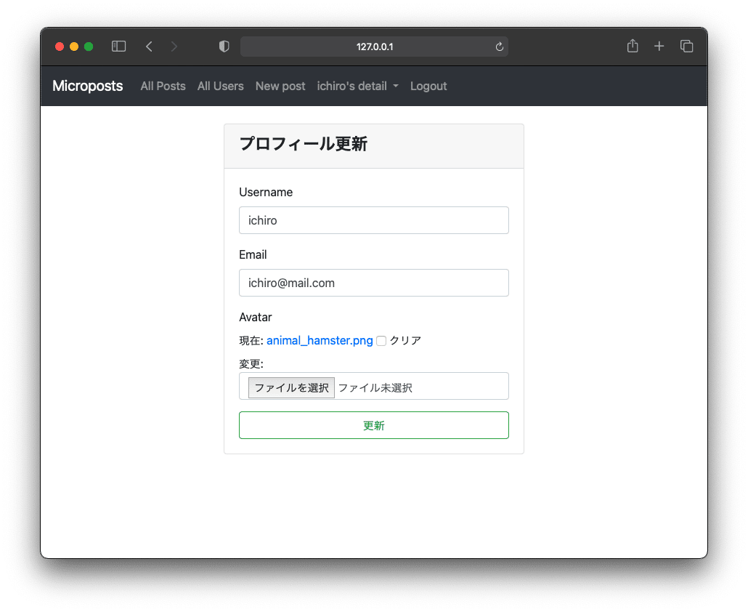Check the クリア checkbox
This screenshot has width=748, height=612.
coord(381,341)
